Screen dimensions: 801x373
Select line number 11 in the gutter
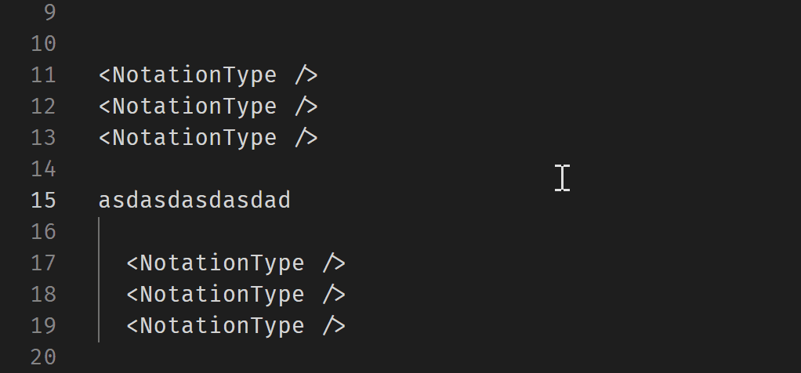pos(43,75)
